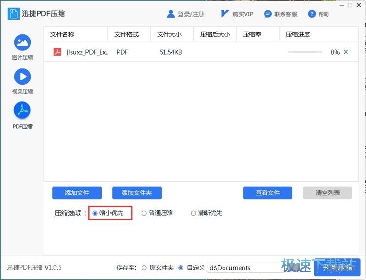
Task: Click 清空列表 clear list button
Action: point(327,193)
